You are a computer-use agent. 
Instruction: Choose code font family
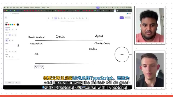(x=13, y=30)
